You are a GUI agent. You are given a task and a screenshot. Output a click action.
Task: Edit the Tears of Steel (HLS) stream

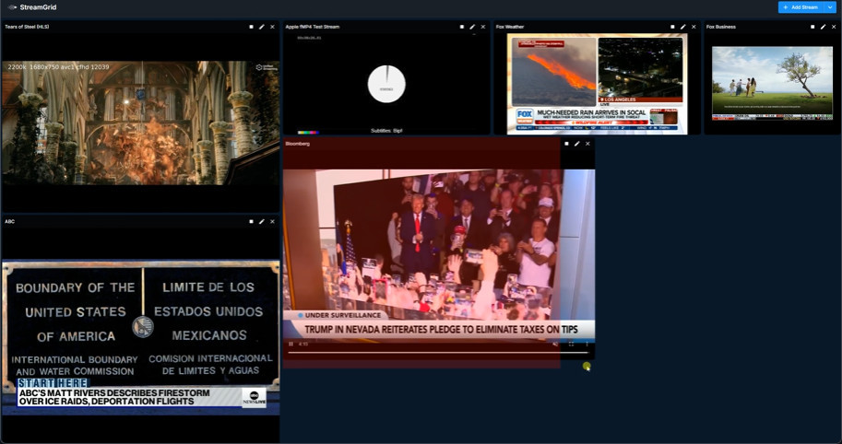(262, 27)
